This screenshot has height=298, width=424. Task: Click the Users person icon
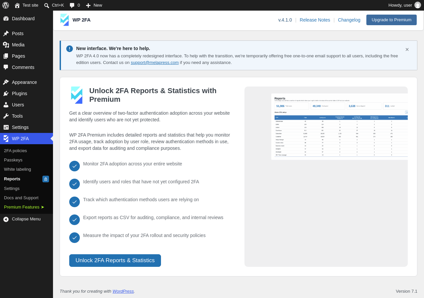pos(6,105)
